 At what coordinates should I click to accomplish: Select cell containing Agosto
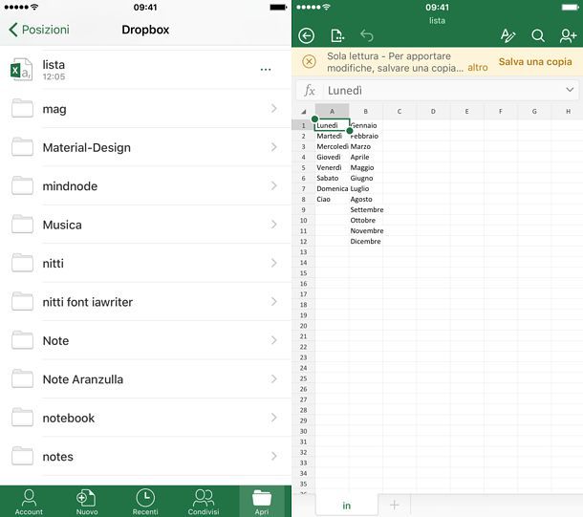click(x=366, y=199)
